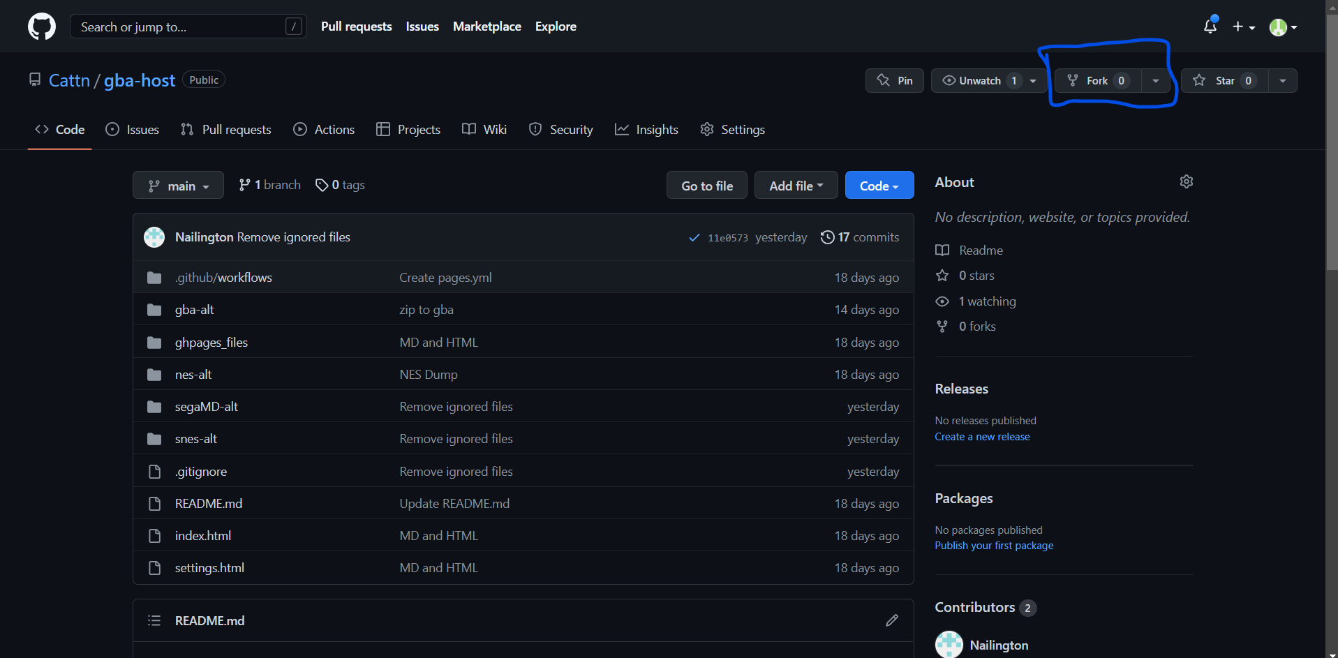
Task: Open the Add file dropdown
Action: [796, 186]
